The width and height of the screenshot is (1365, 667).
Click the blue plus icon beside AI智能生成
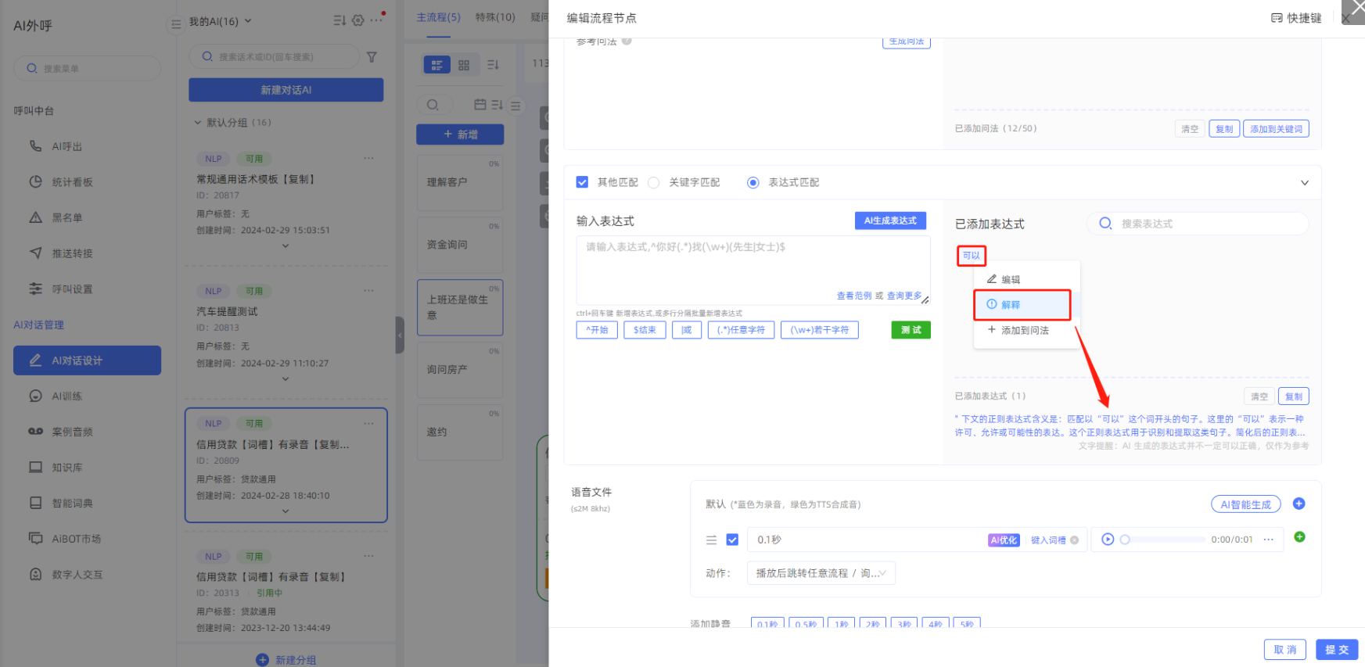(x=1299, y=504)
